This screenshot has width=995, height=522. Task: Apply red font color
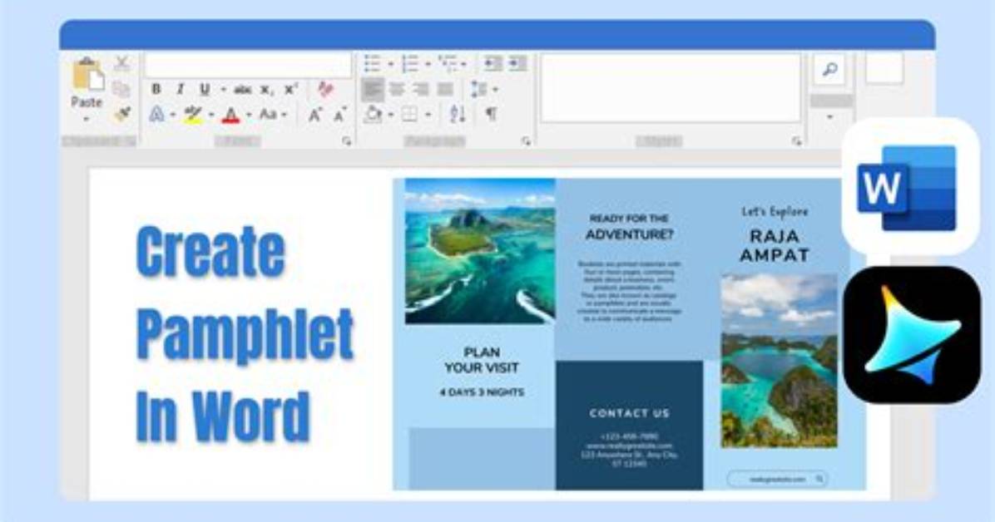(x=231, y=115)
